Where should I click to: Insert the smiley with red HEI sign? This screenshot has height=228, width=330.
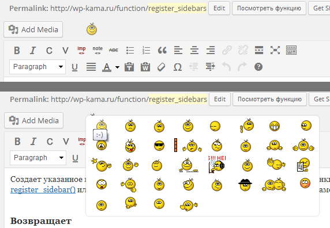217,165
